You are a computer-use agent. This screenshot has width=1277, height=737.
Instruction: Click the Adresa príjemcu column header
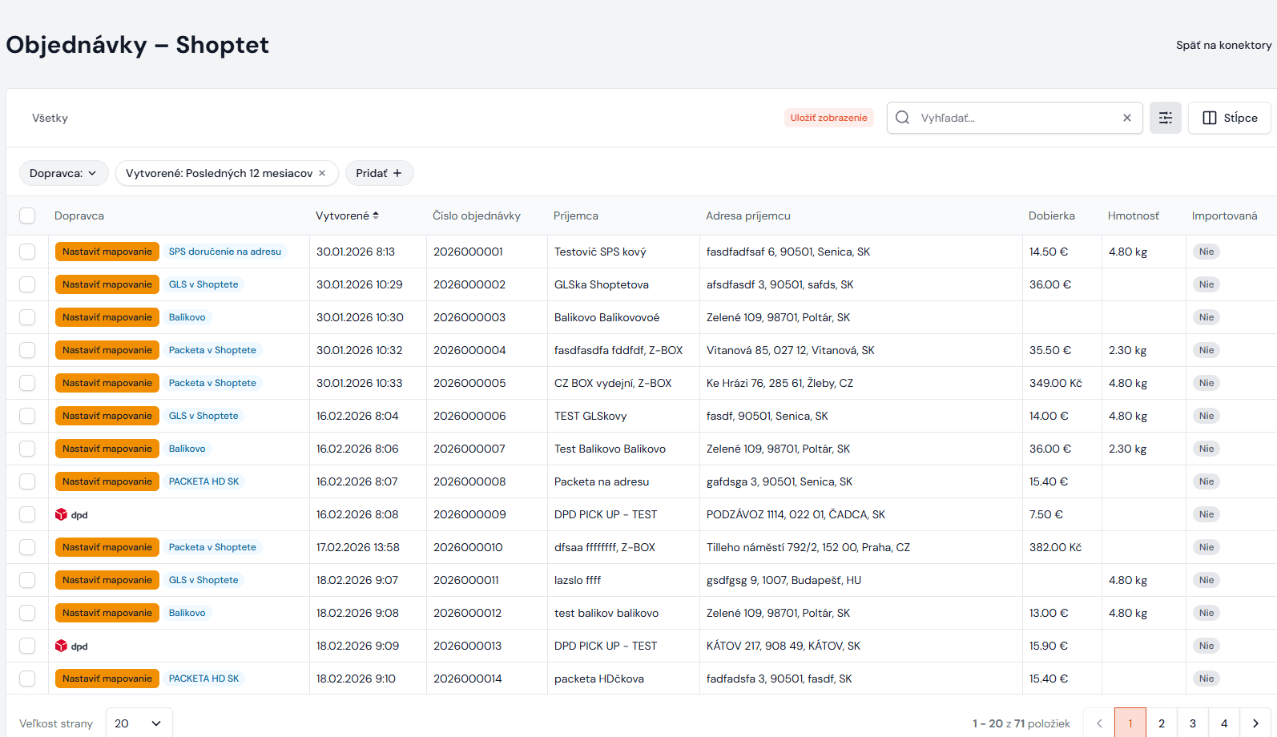coord(748,215)
